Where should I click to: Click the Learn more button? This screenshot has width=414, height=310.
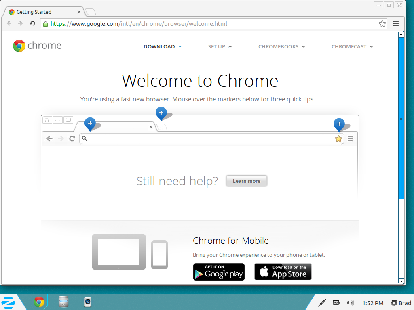tap(246, 181)
